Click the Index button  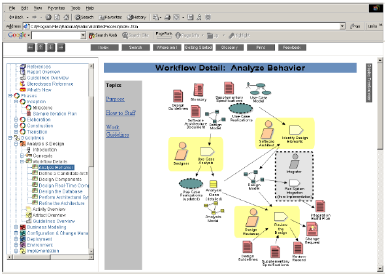click(x=105, y=48)
